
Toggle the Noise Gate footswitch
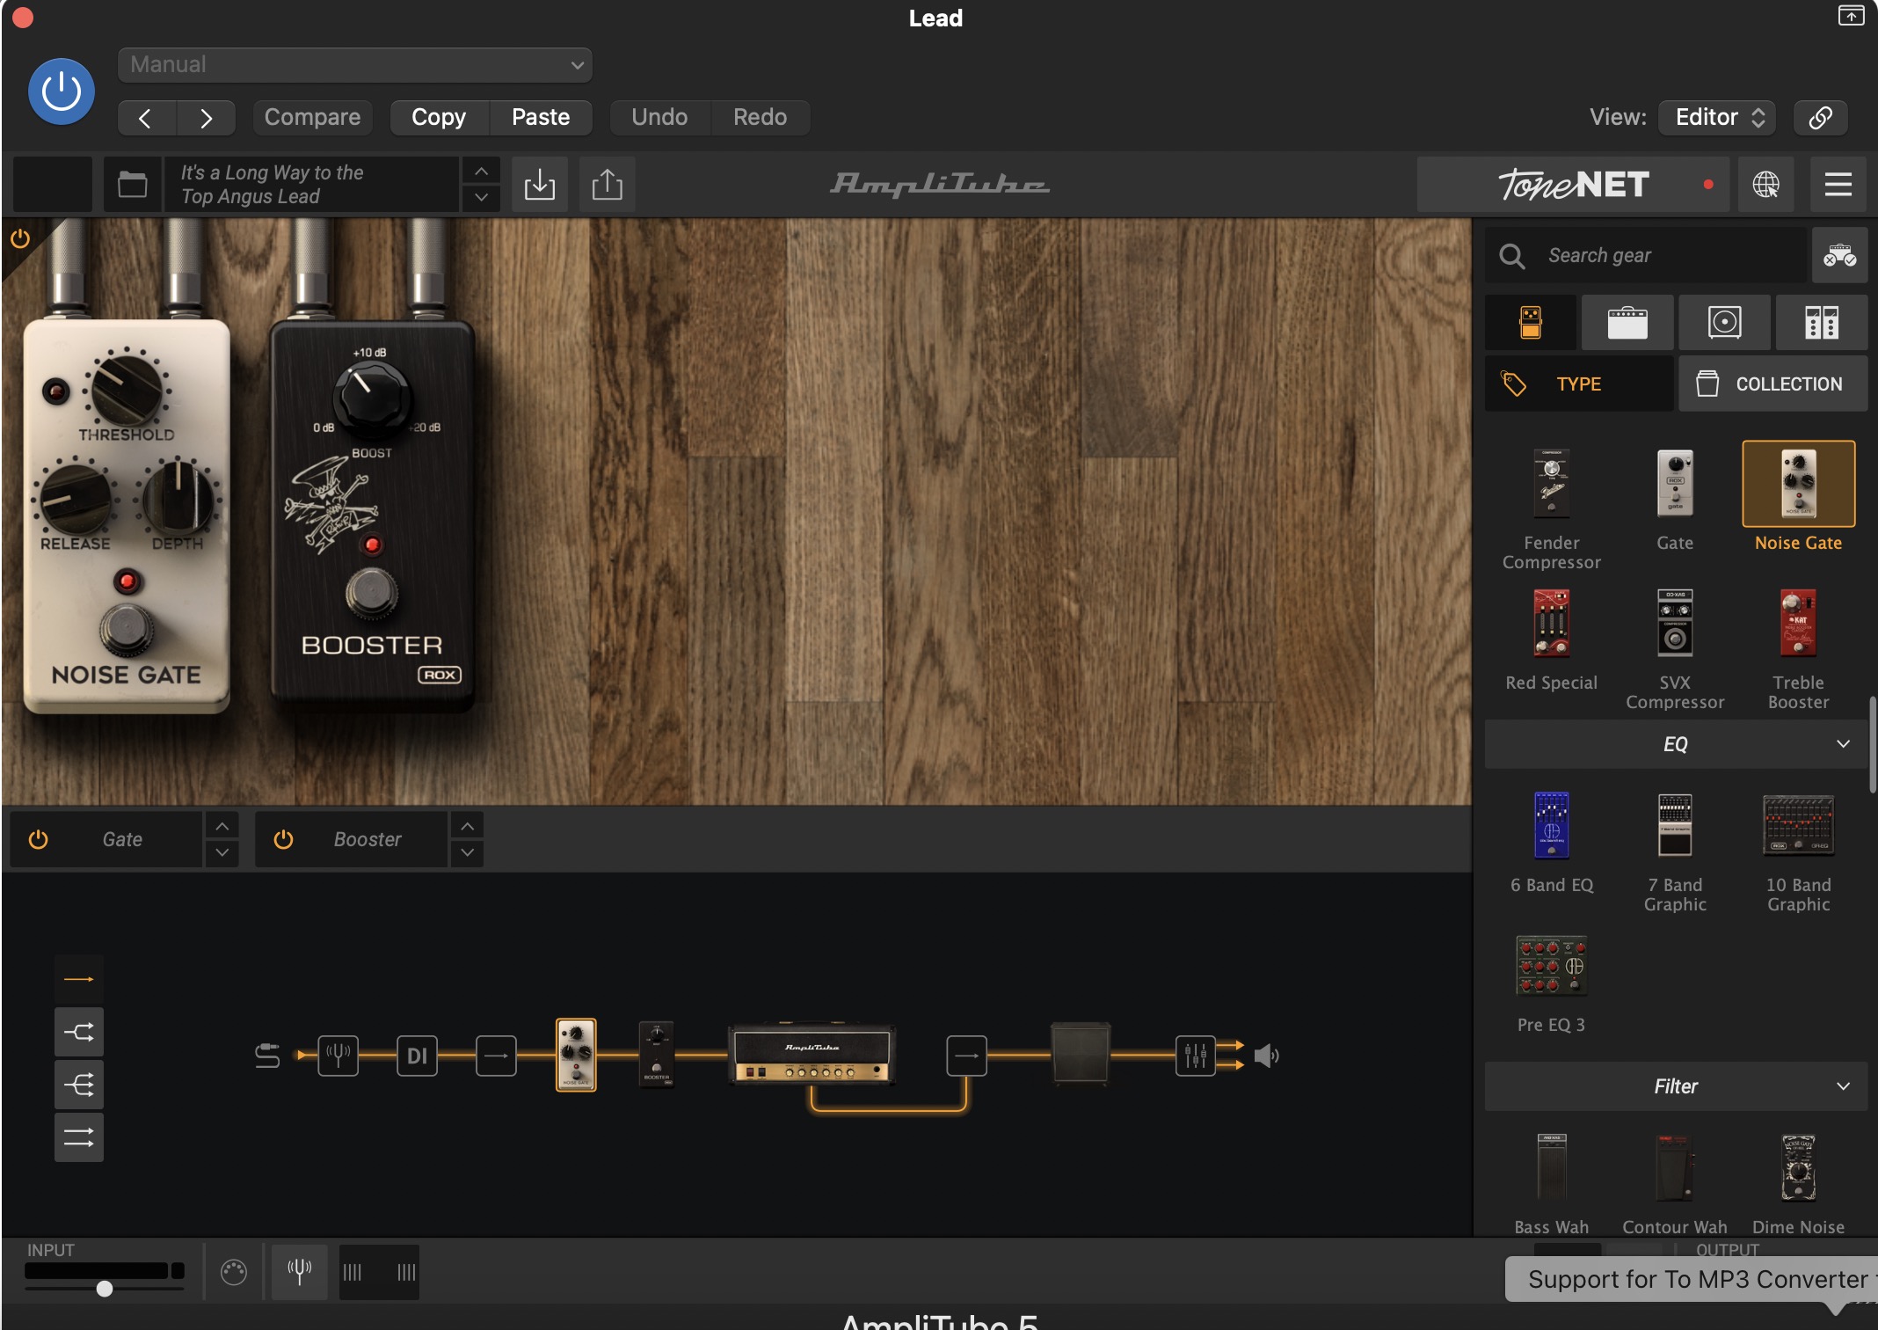click(x=127, y=629)
